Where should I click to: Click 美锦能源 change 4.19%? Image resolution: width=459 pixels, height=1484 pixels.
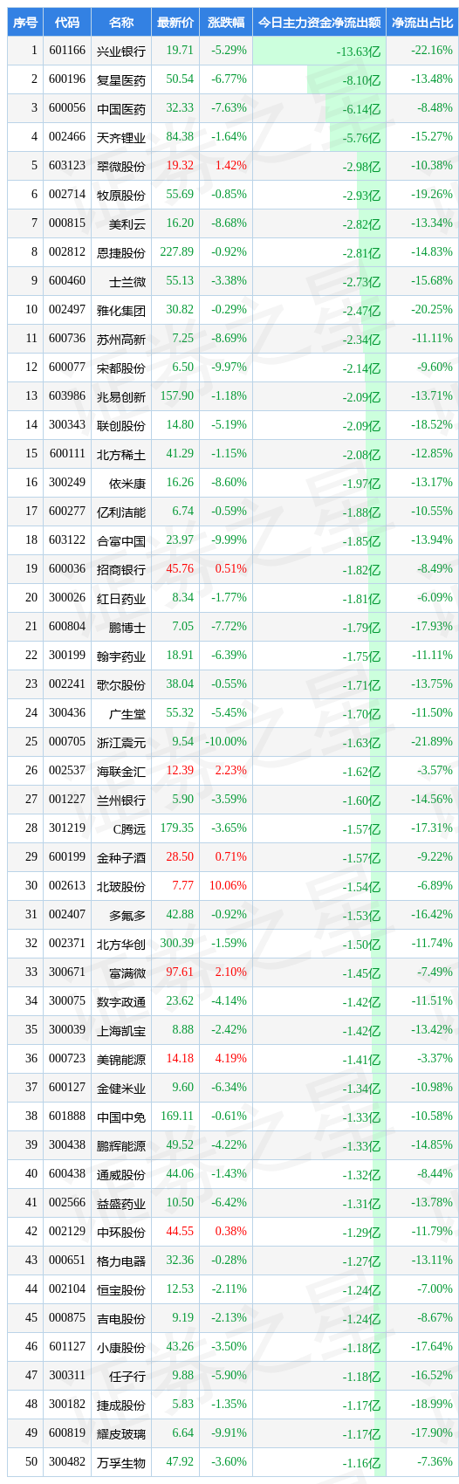click(230, 1059)
